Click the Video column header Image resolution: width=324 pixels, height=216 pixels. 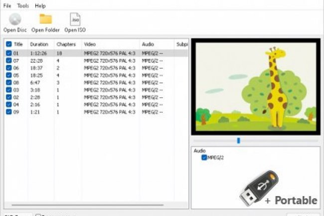click(90, 44)
